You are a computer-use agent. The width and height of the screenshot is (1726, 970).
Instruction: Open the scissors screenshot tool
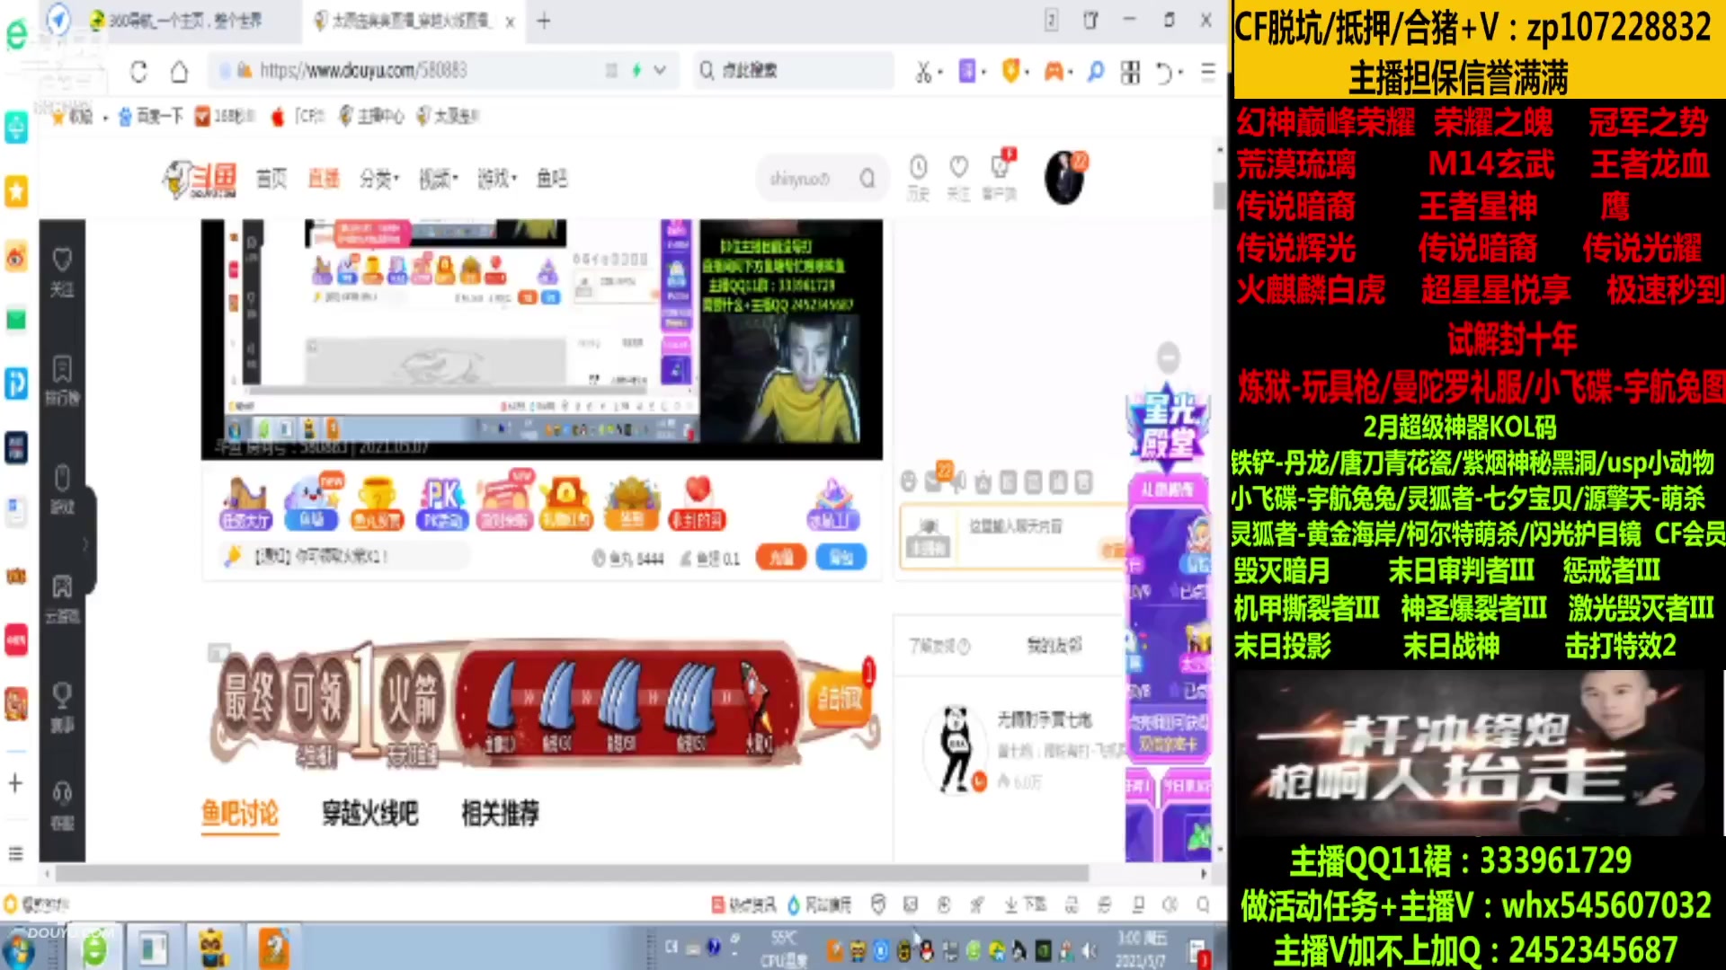(922, 72)
